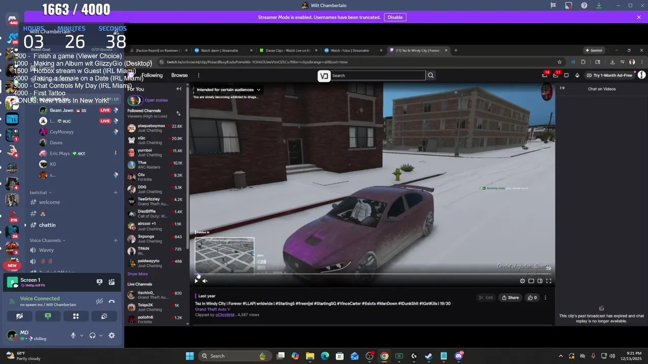This screenshot has width=648, height=364.
Task: Collapse the For You sidebar
Action: pos(179,89)
